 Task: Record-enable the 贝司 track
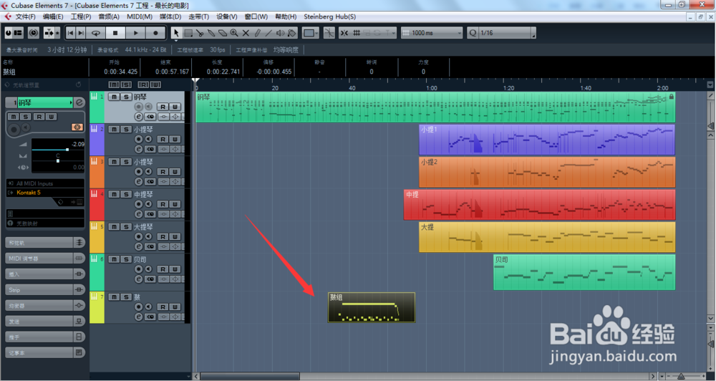[x=138, y=269]
